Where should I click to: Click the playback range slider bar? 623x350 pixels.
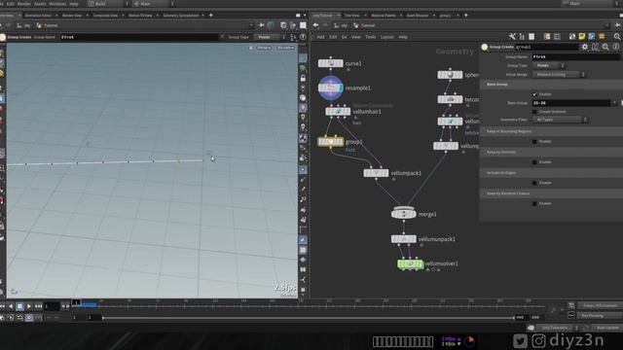point(308,318)
